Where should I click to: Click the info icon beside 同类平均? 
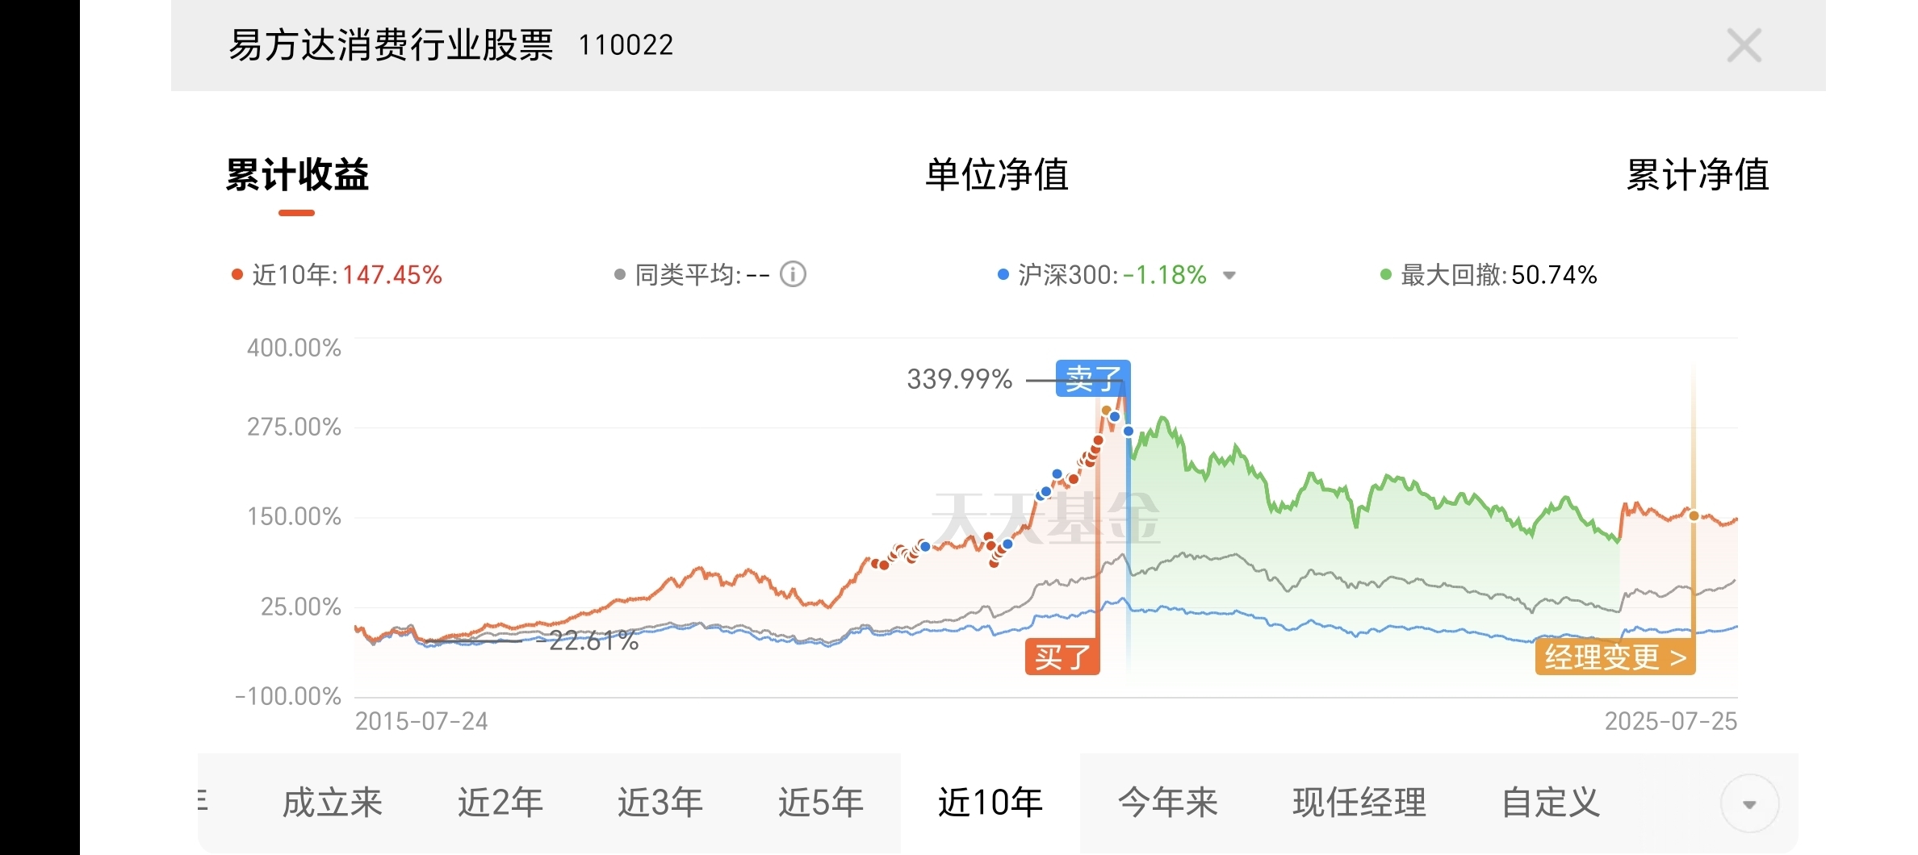pos(793,275)
